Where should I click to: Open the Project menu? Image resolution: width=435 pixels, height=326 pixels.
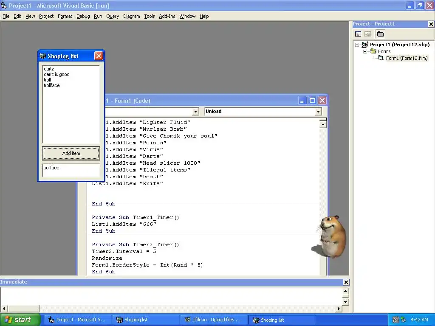[46, 17]
